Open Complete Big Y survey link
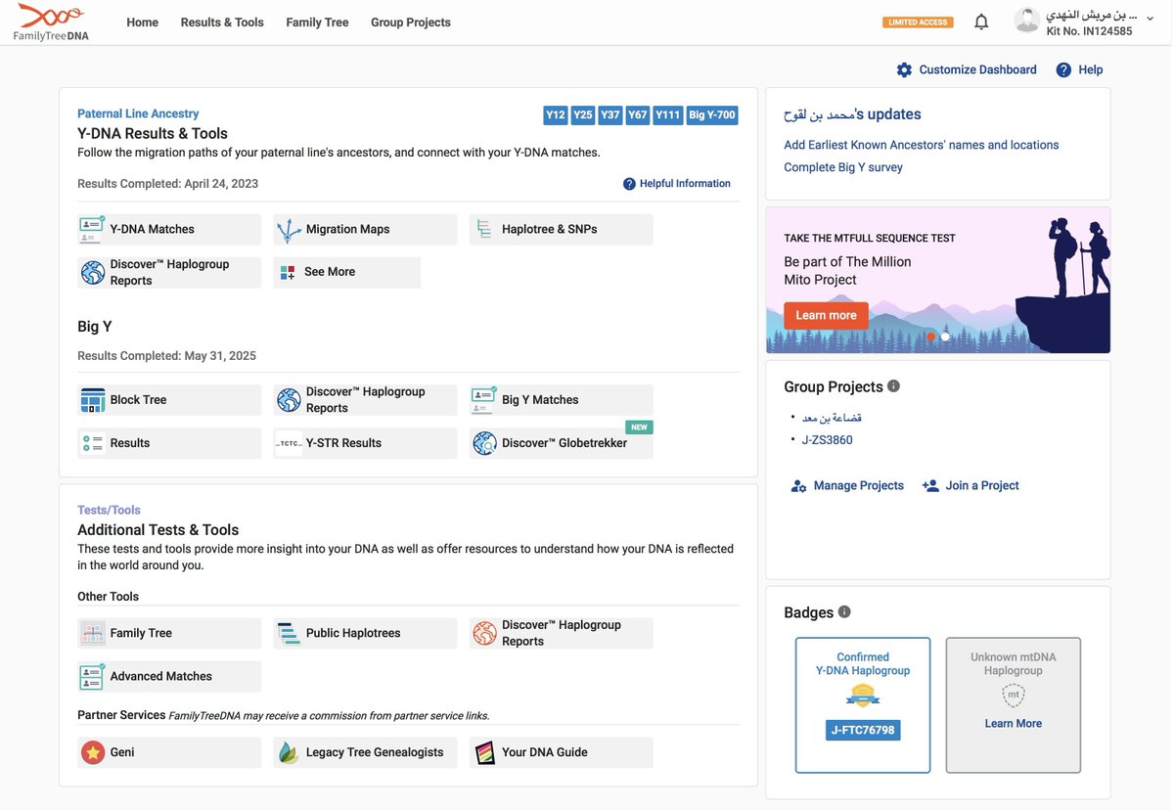1174x810 pixels. pos(843,167)
